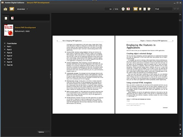
Task: Expand the Part IV tree bullet
Action: pyautogui.click(x=5, y=56)
